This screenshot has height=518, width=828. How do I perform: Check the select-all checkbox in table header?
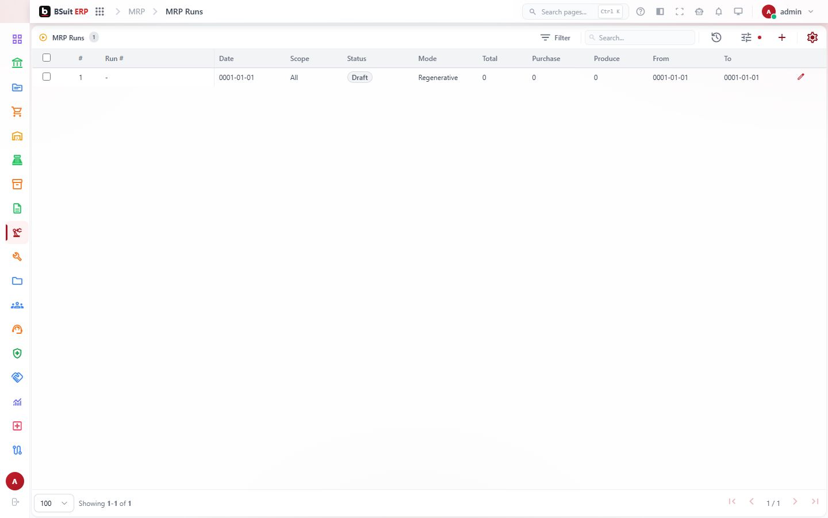(x=47, y=58)
